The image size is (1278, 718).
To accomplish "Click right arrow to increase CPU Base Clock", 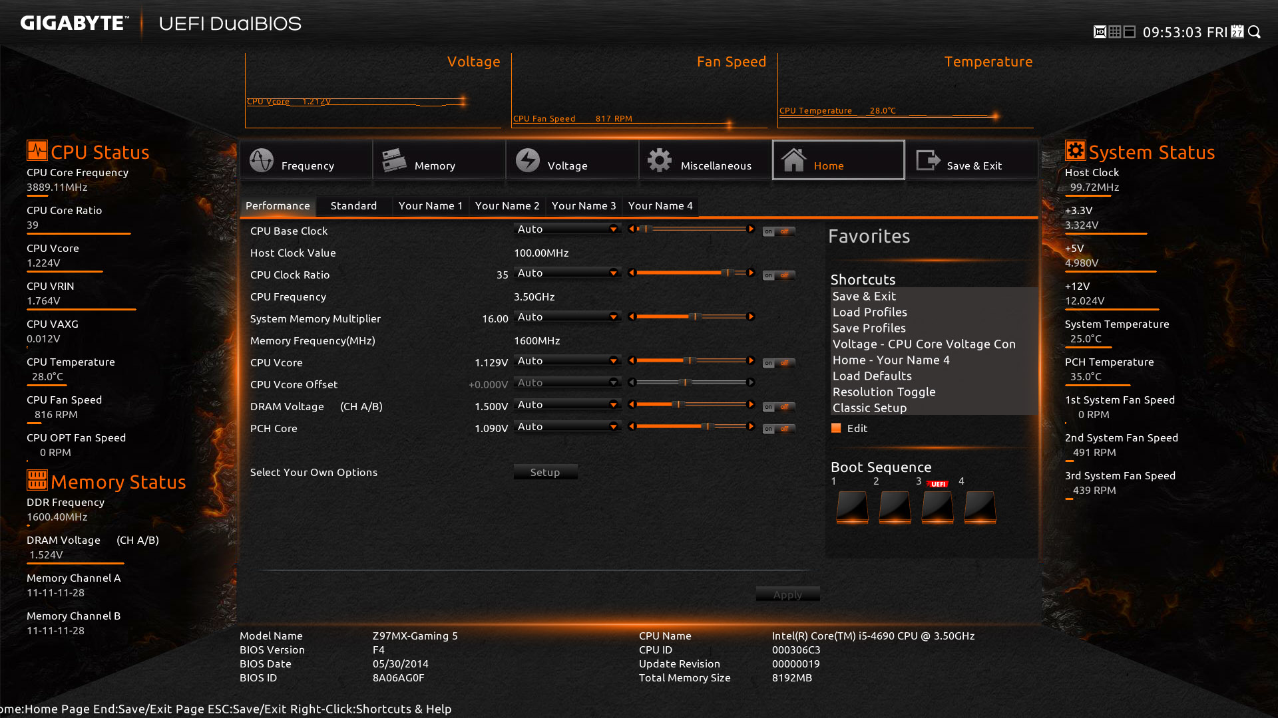I will tap(751, 229).
